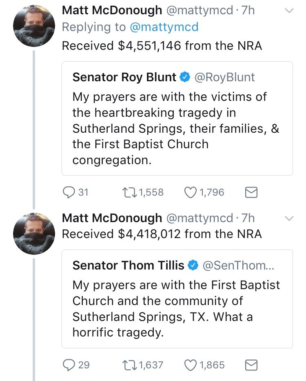Like the tweet with 1,865 likes
The height and width of the screenshot is (381, 306).
click(x=191, y=365)
